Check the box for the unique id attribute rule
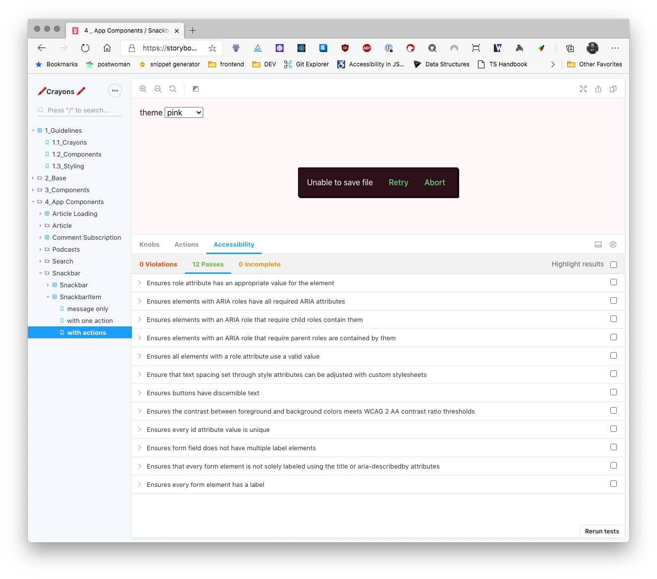657x579 pixels. tap(613, 428)
